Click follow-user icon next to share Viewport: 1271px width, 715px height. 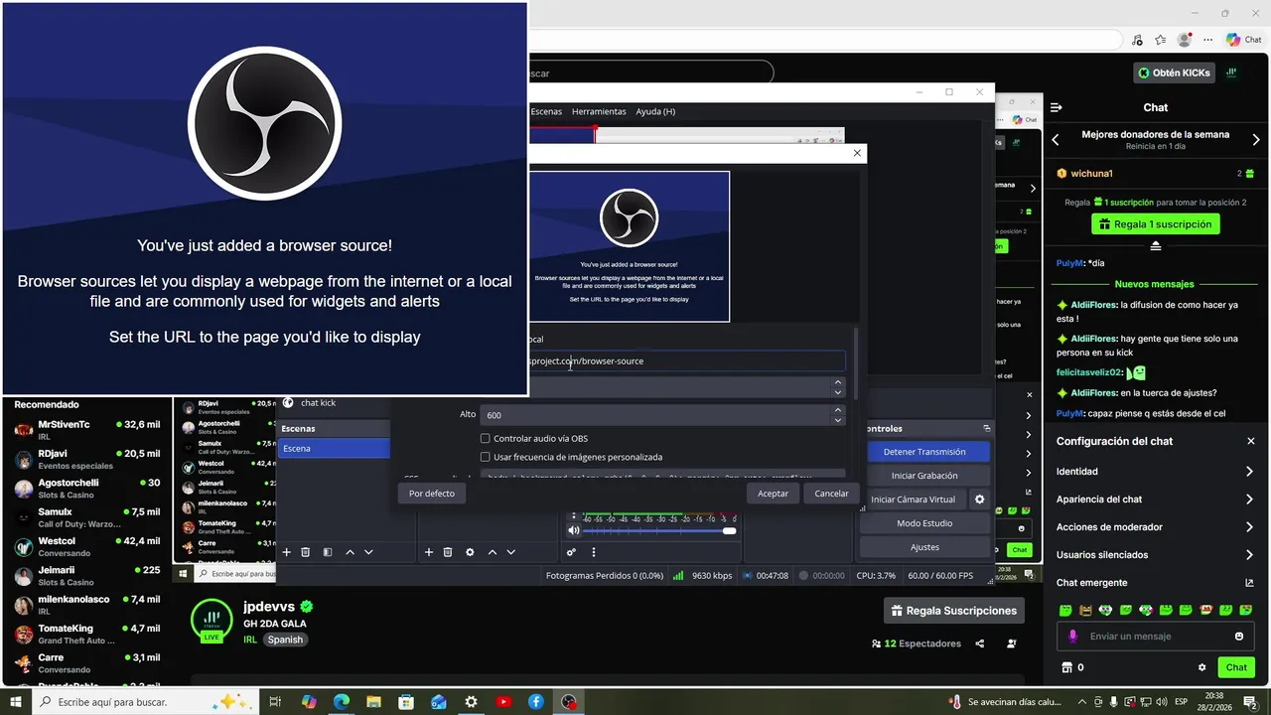(1012, 643)
